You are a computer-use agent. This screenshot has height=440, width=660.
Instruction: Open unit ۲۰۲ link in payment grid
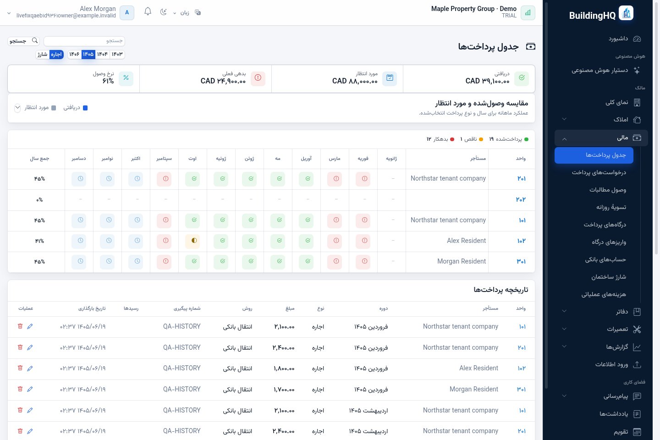point(521,200)
